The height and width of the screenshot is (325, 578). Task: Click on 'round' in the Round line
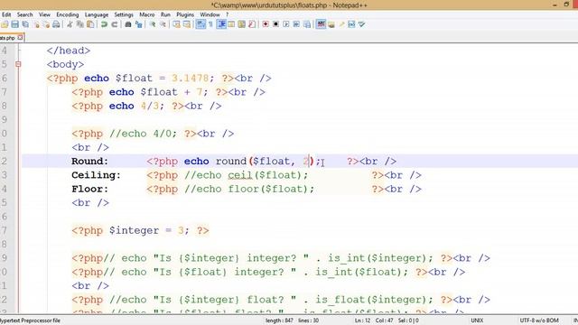pyautogui.click(x=231, y=162)
